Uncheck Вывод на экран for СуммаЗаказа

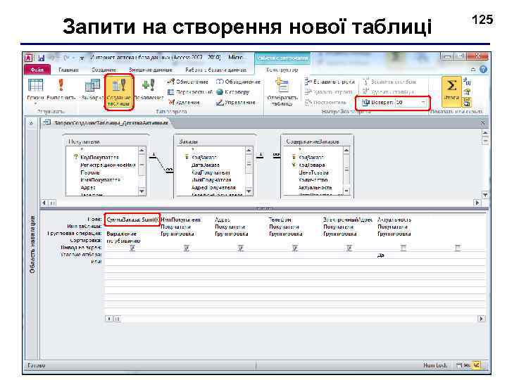[x=132, y=248]
